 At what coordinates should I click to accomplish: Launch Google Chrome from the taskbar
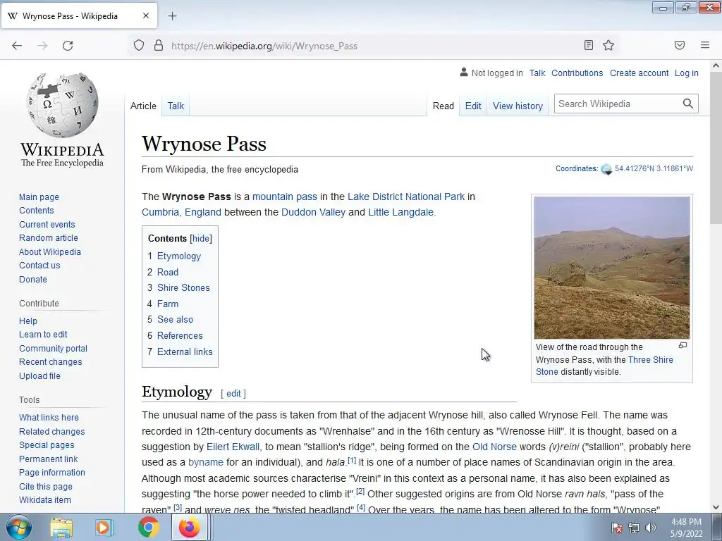click(148, 527)
